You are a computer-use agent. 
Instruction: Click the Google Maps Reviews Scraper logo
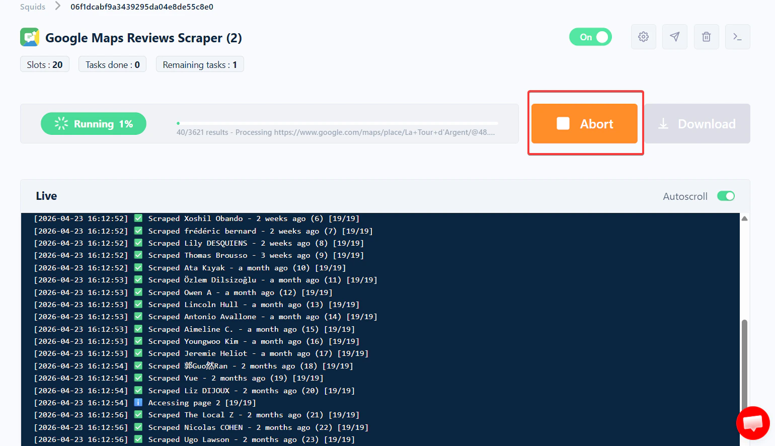point(30,37)
